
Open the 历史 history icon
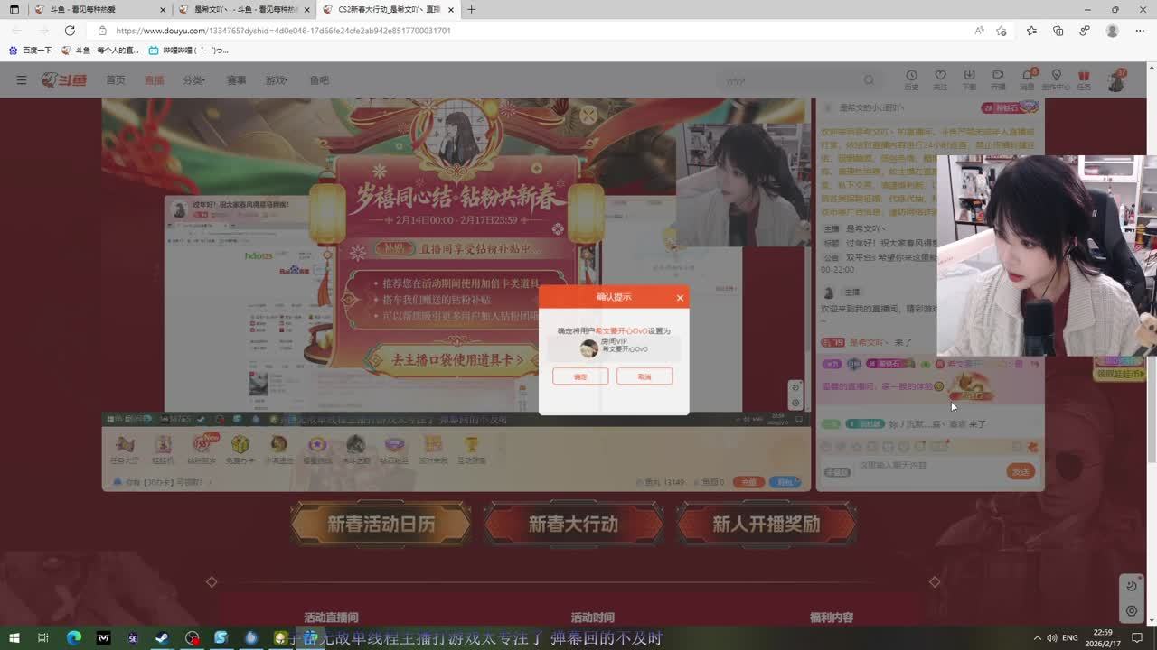pyautogui.click(x=911, y=79)
